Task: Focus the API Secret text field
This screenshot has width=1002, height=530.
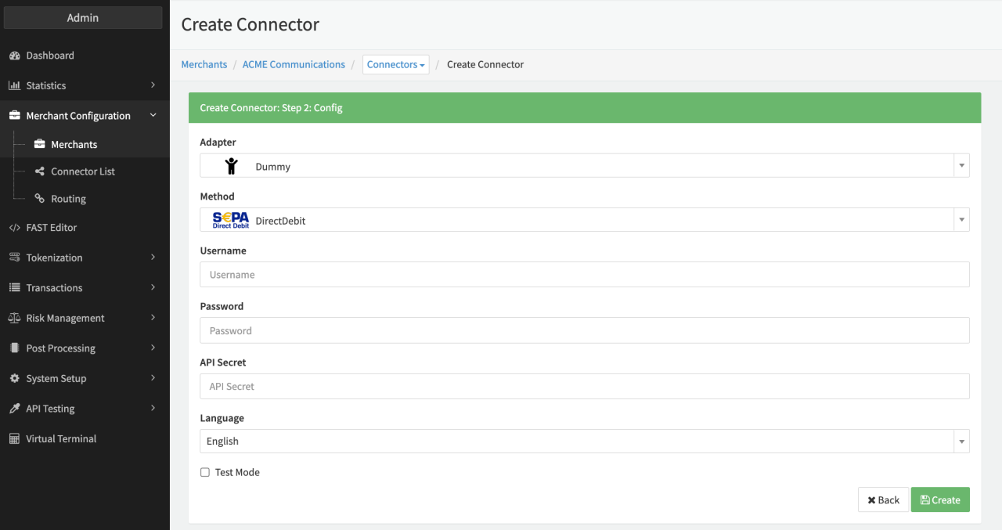Action: 584,387
